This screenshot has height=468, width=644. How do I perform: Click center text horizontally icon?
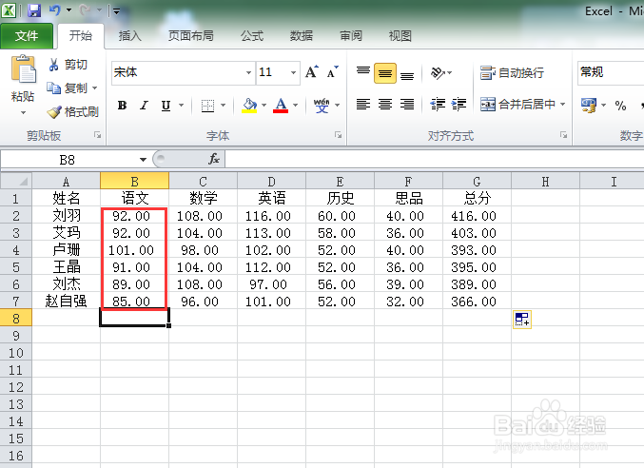click(385, 105)
